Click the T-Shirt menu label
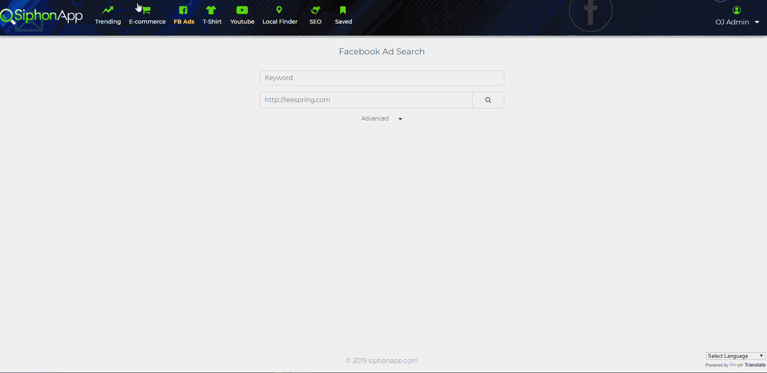The width and height of the screenshot is (767, 373). point(212,22)
